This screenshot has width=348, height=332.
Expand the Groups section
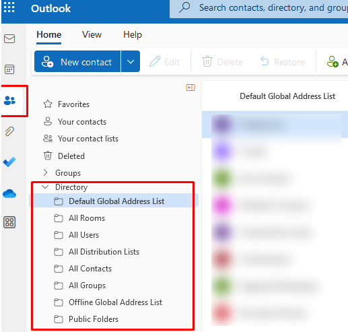pyautogui.click(x=45, y=172)
